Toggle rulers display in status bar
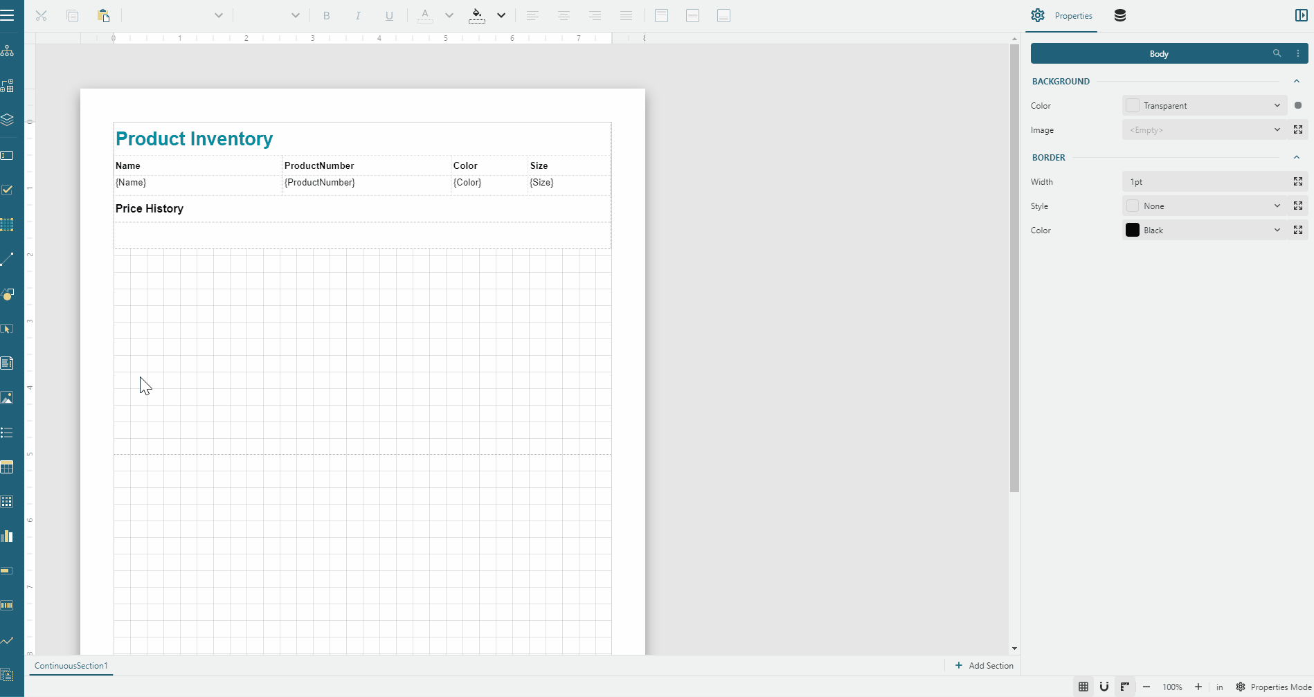Image resolution: width=1314 pixels, height=697 pixels. (x=1125, y=687)
